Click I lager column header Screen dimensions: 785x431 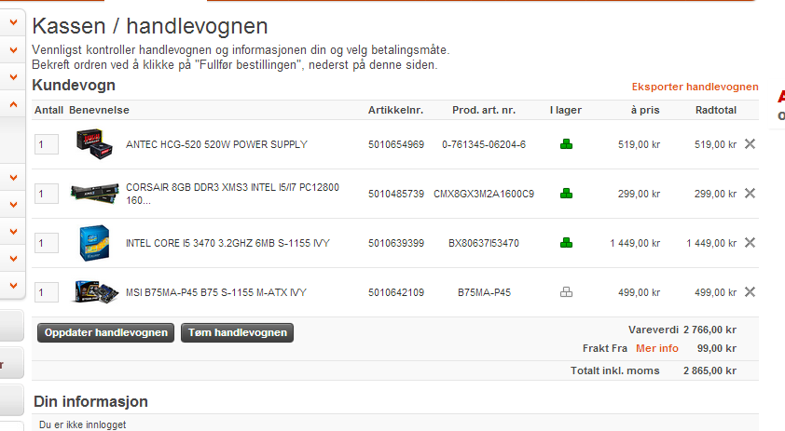coord(566,110)
